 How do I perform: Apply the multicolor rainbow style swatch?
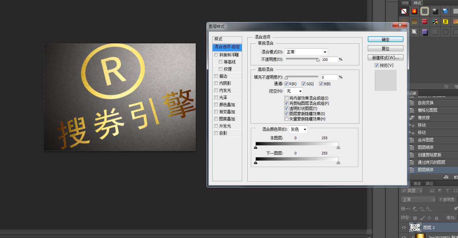click(x=435, y=22)
